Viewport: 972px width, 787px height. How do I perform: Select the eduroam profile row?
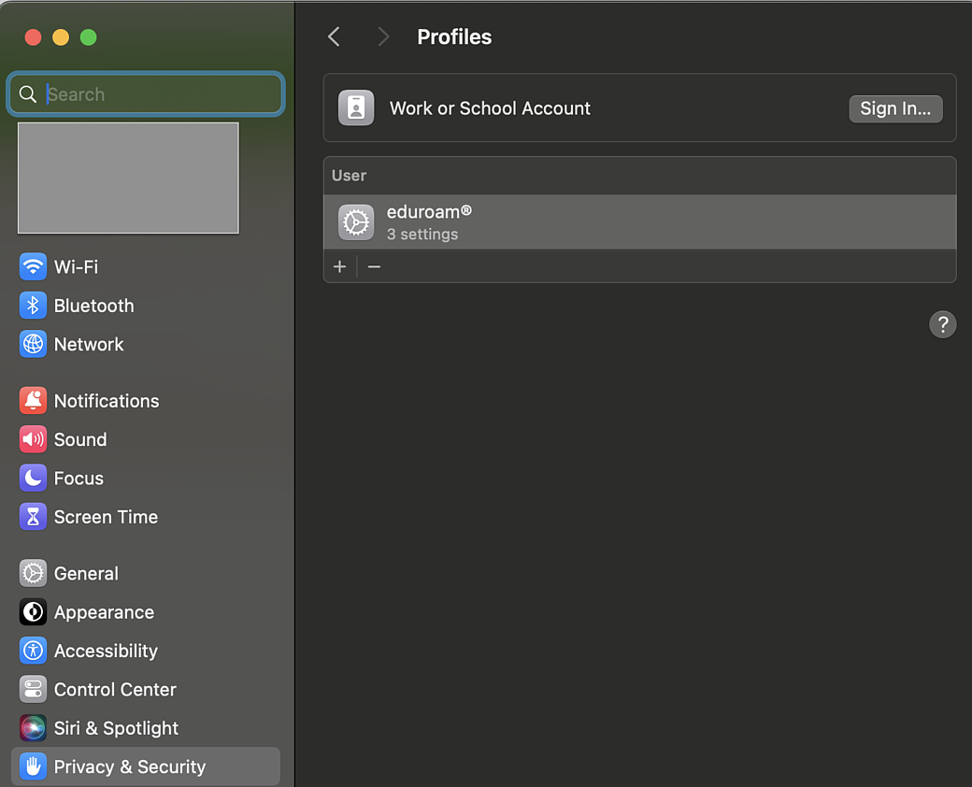click(639, 222)
